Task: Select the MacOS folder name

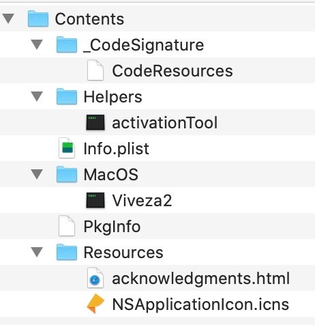Action: [x=111, y=175]
